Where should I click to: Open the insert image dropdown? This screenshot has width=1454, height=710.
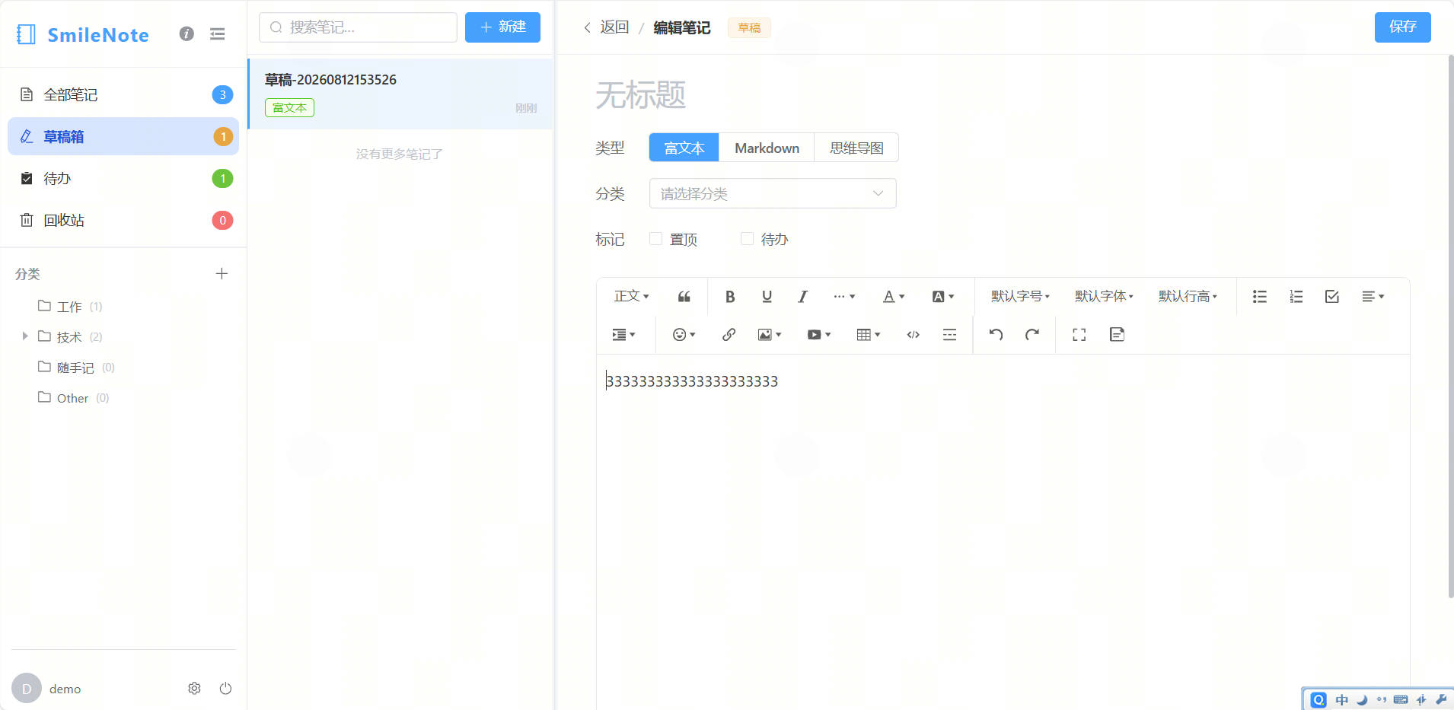770,335
